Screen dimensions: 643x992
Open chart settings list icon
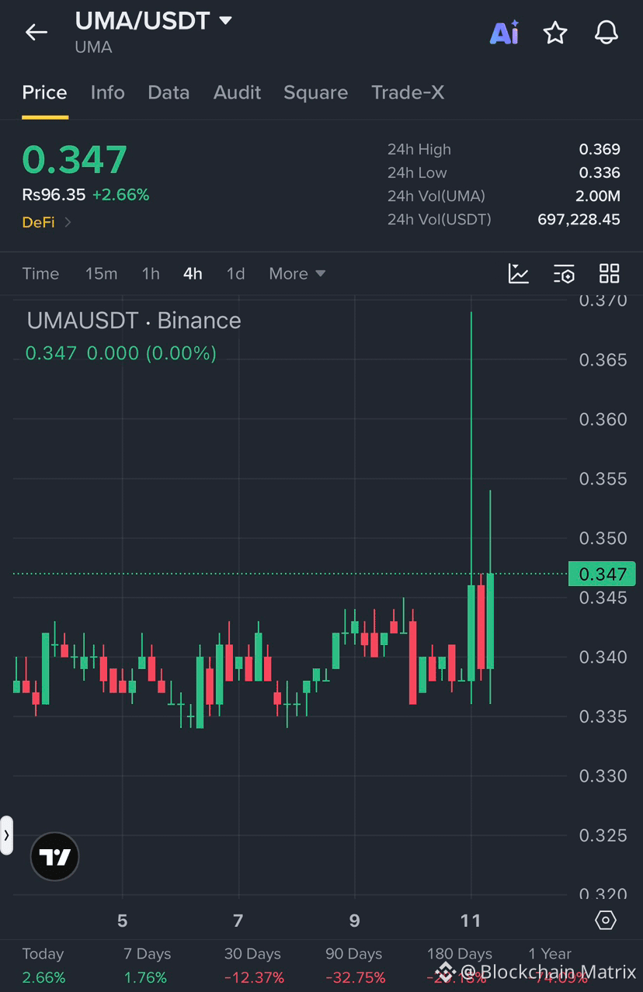pos(564,273)
